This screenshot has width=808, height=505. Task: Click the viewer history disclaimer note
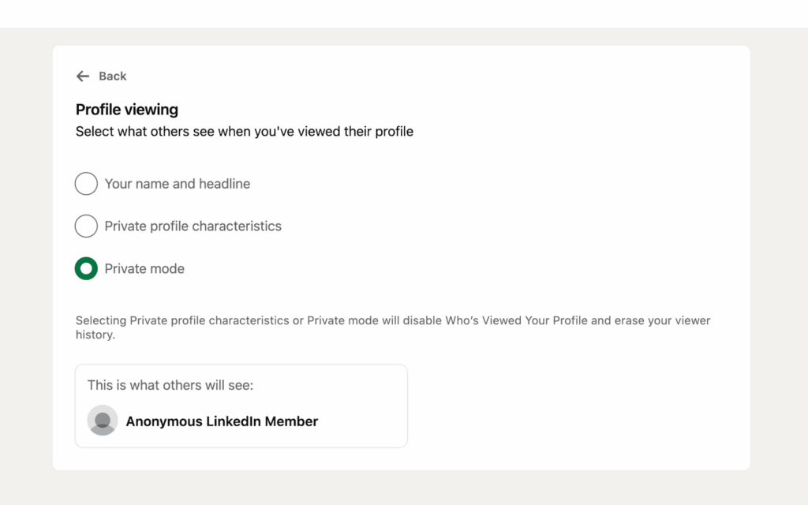[393, 328]
